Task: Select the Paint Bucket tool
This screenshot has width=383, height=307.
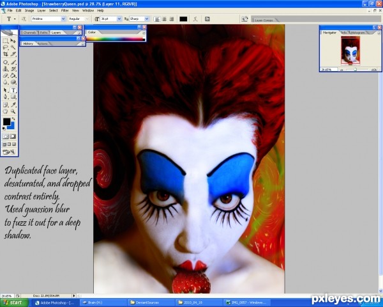Action: click(13, 75)
